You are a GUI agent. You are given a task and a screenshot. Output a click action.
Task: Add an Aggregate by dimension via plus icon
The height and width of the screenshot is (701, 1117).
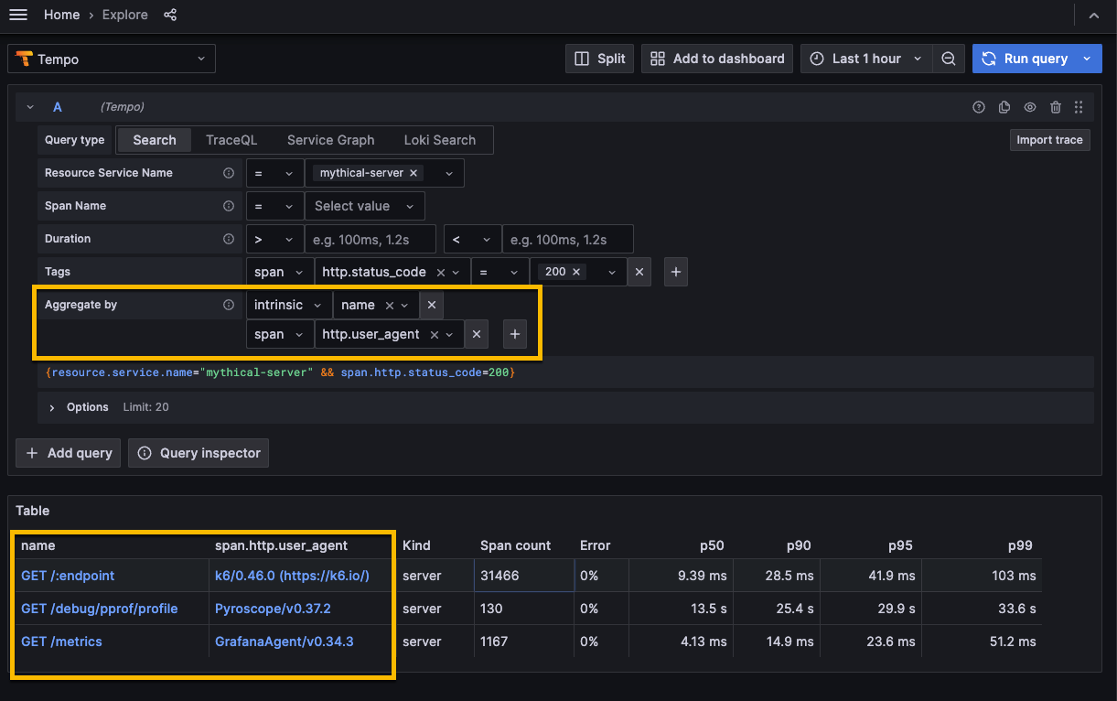coord(514,334)
